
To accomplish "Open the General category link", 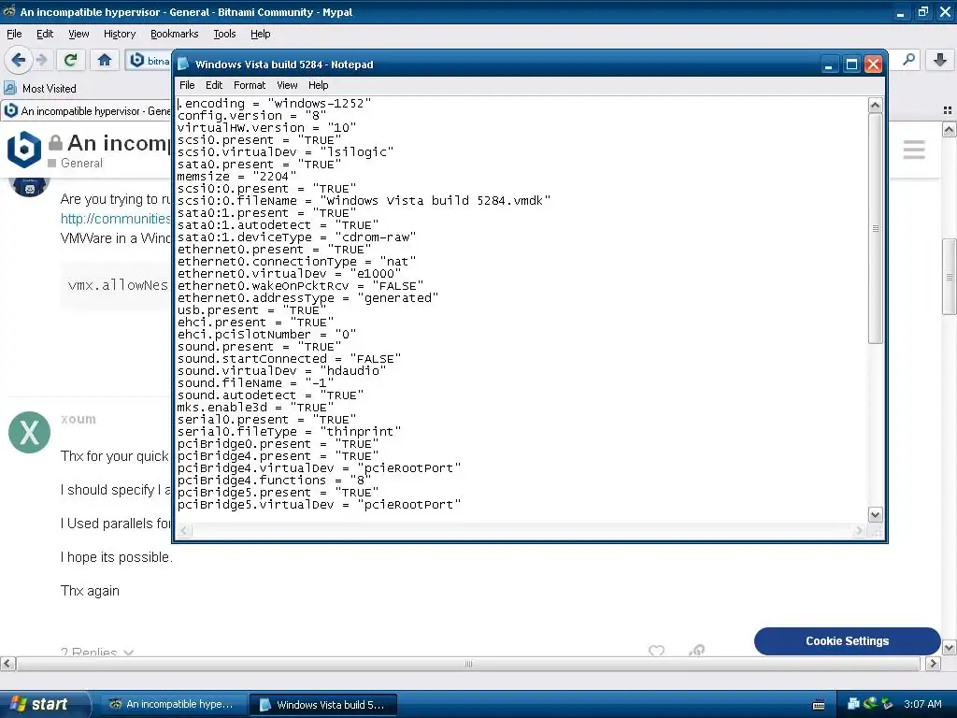I will coord(81,163).
